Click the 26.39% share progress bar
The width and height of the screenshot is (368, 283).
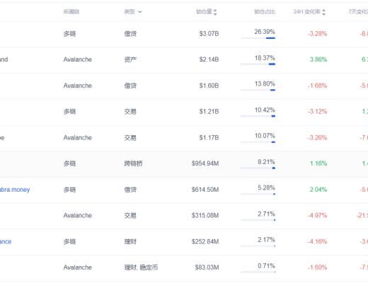[x=258, y=38]
